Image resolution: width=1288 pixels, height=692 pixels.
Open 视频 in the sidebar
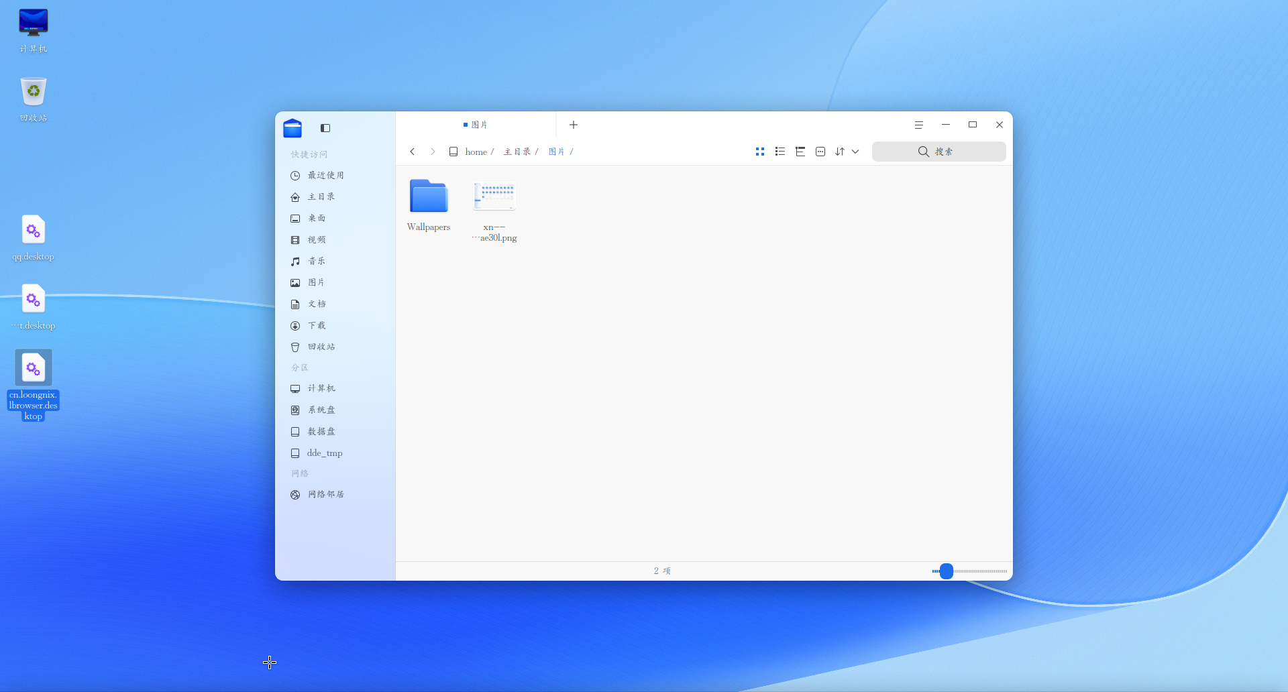pyautogui.click(x=335, y=239)
